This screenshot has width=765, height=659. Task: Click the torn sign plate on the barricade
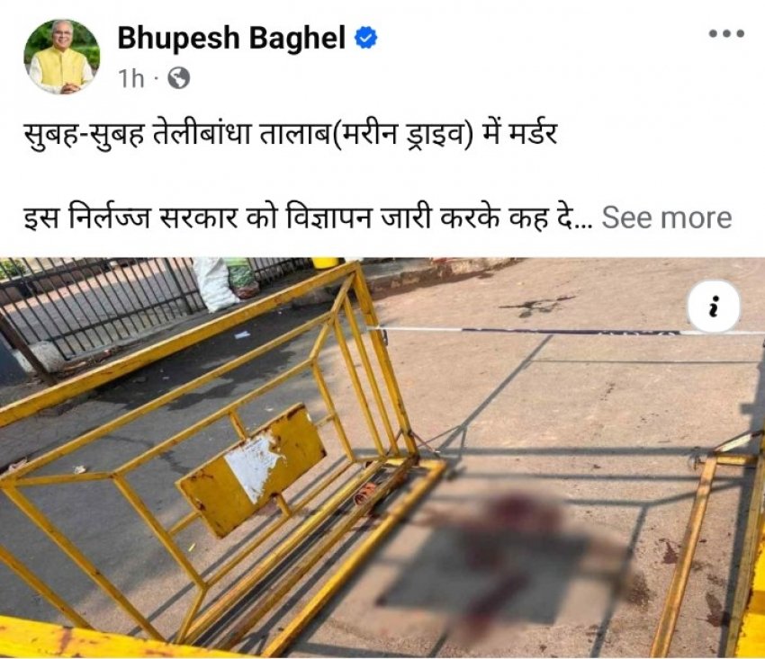click(x=252, y=471)
